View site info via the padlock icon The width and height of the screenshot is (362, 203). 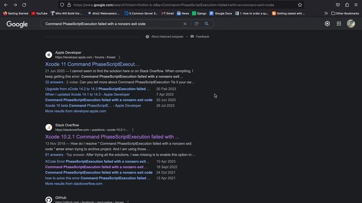69,5
